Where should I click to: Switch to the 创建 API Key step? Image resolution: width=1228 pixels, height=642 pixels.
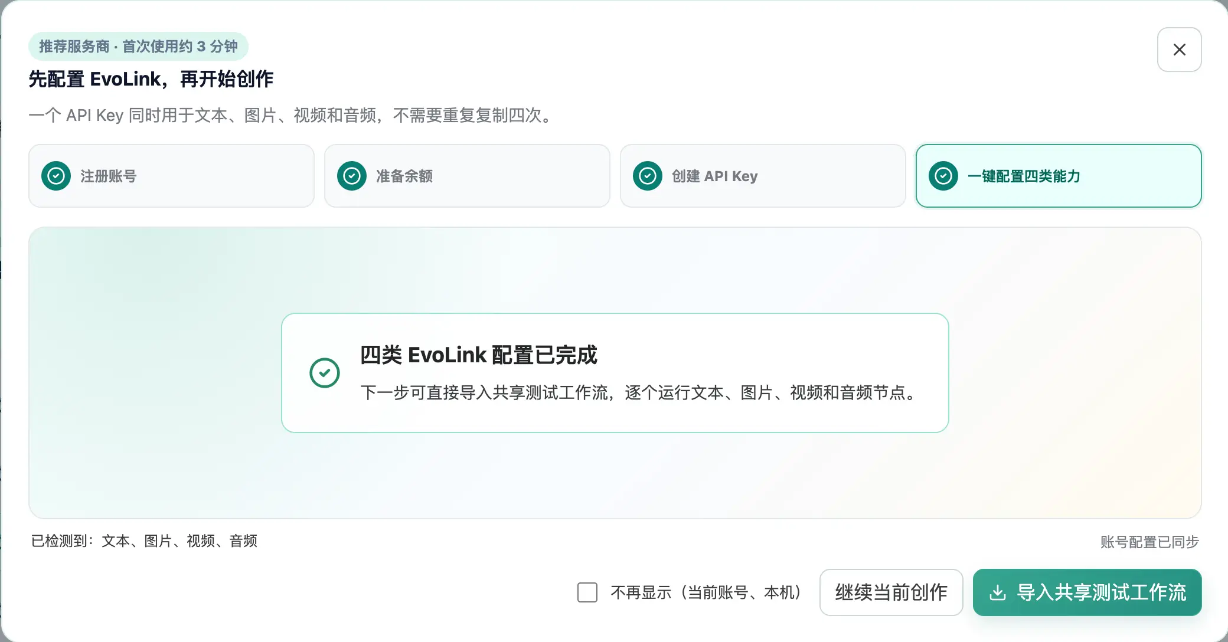pos(763,176)
